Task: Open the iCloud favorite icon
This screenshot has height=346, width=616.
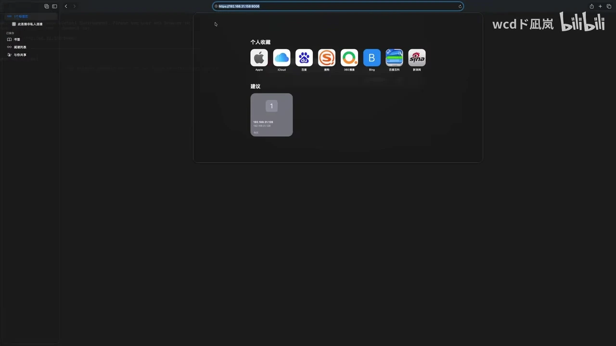Action: coord(282,58)
